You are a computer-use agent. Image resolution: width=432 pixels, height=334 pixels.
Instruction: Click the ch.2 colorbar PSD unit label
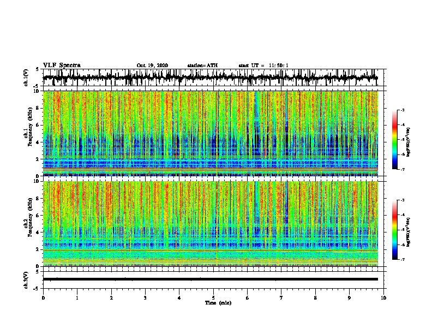pyautogui.click(x=409, y=232)
